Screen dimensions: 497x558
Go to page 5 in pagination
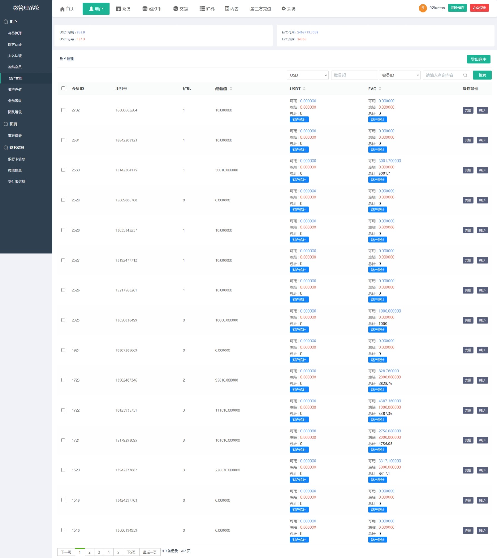click(118, 552)
